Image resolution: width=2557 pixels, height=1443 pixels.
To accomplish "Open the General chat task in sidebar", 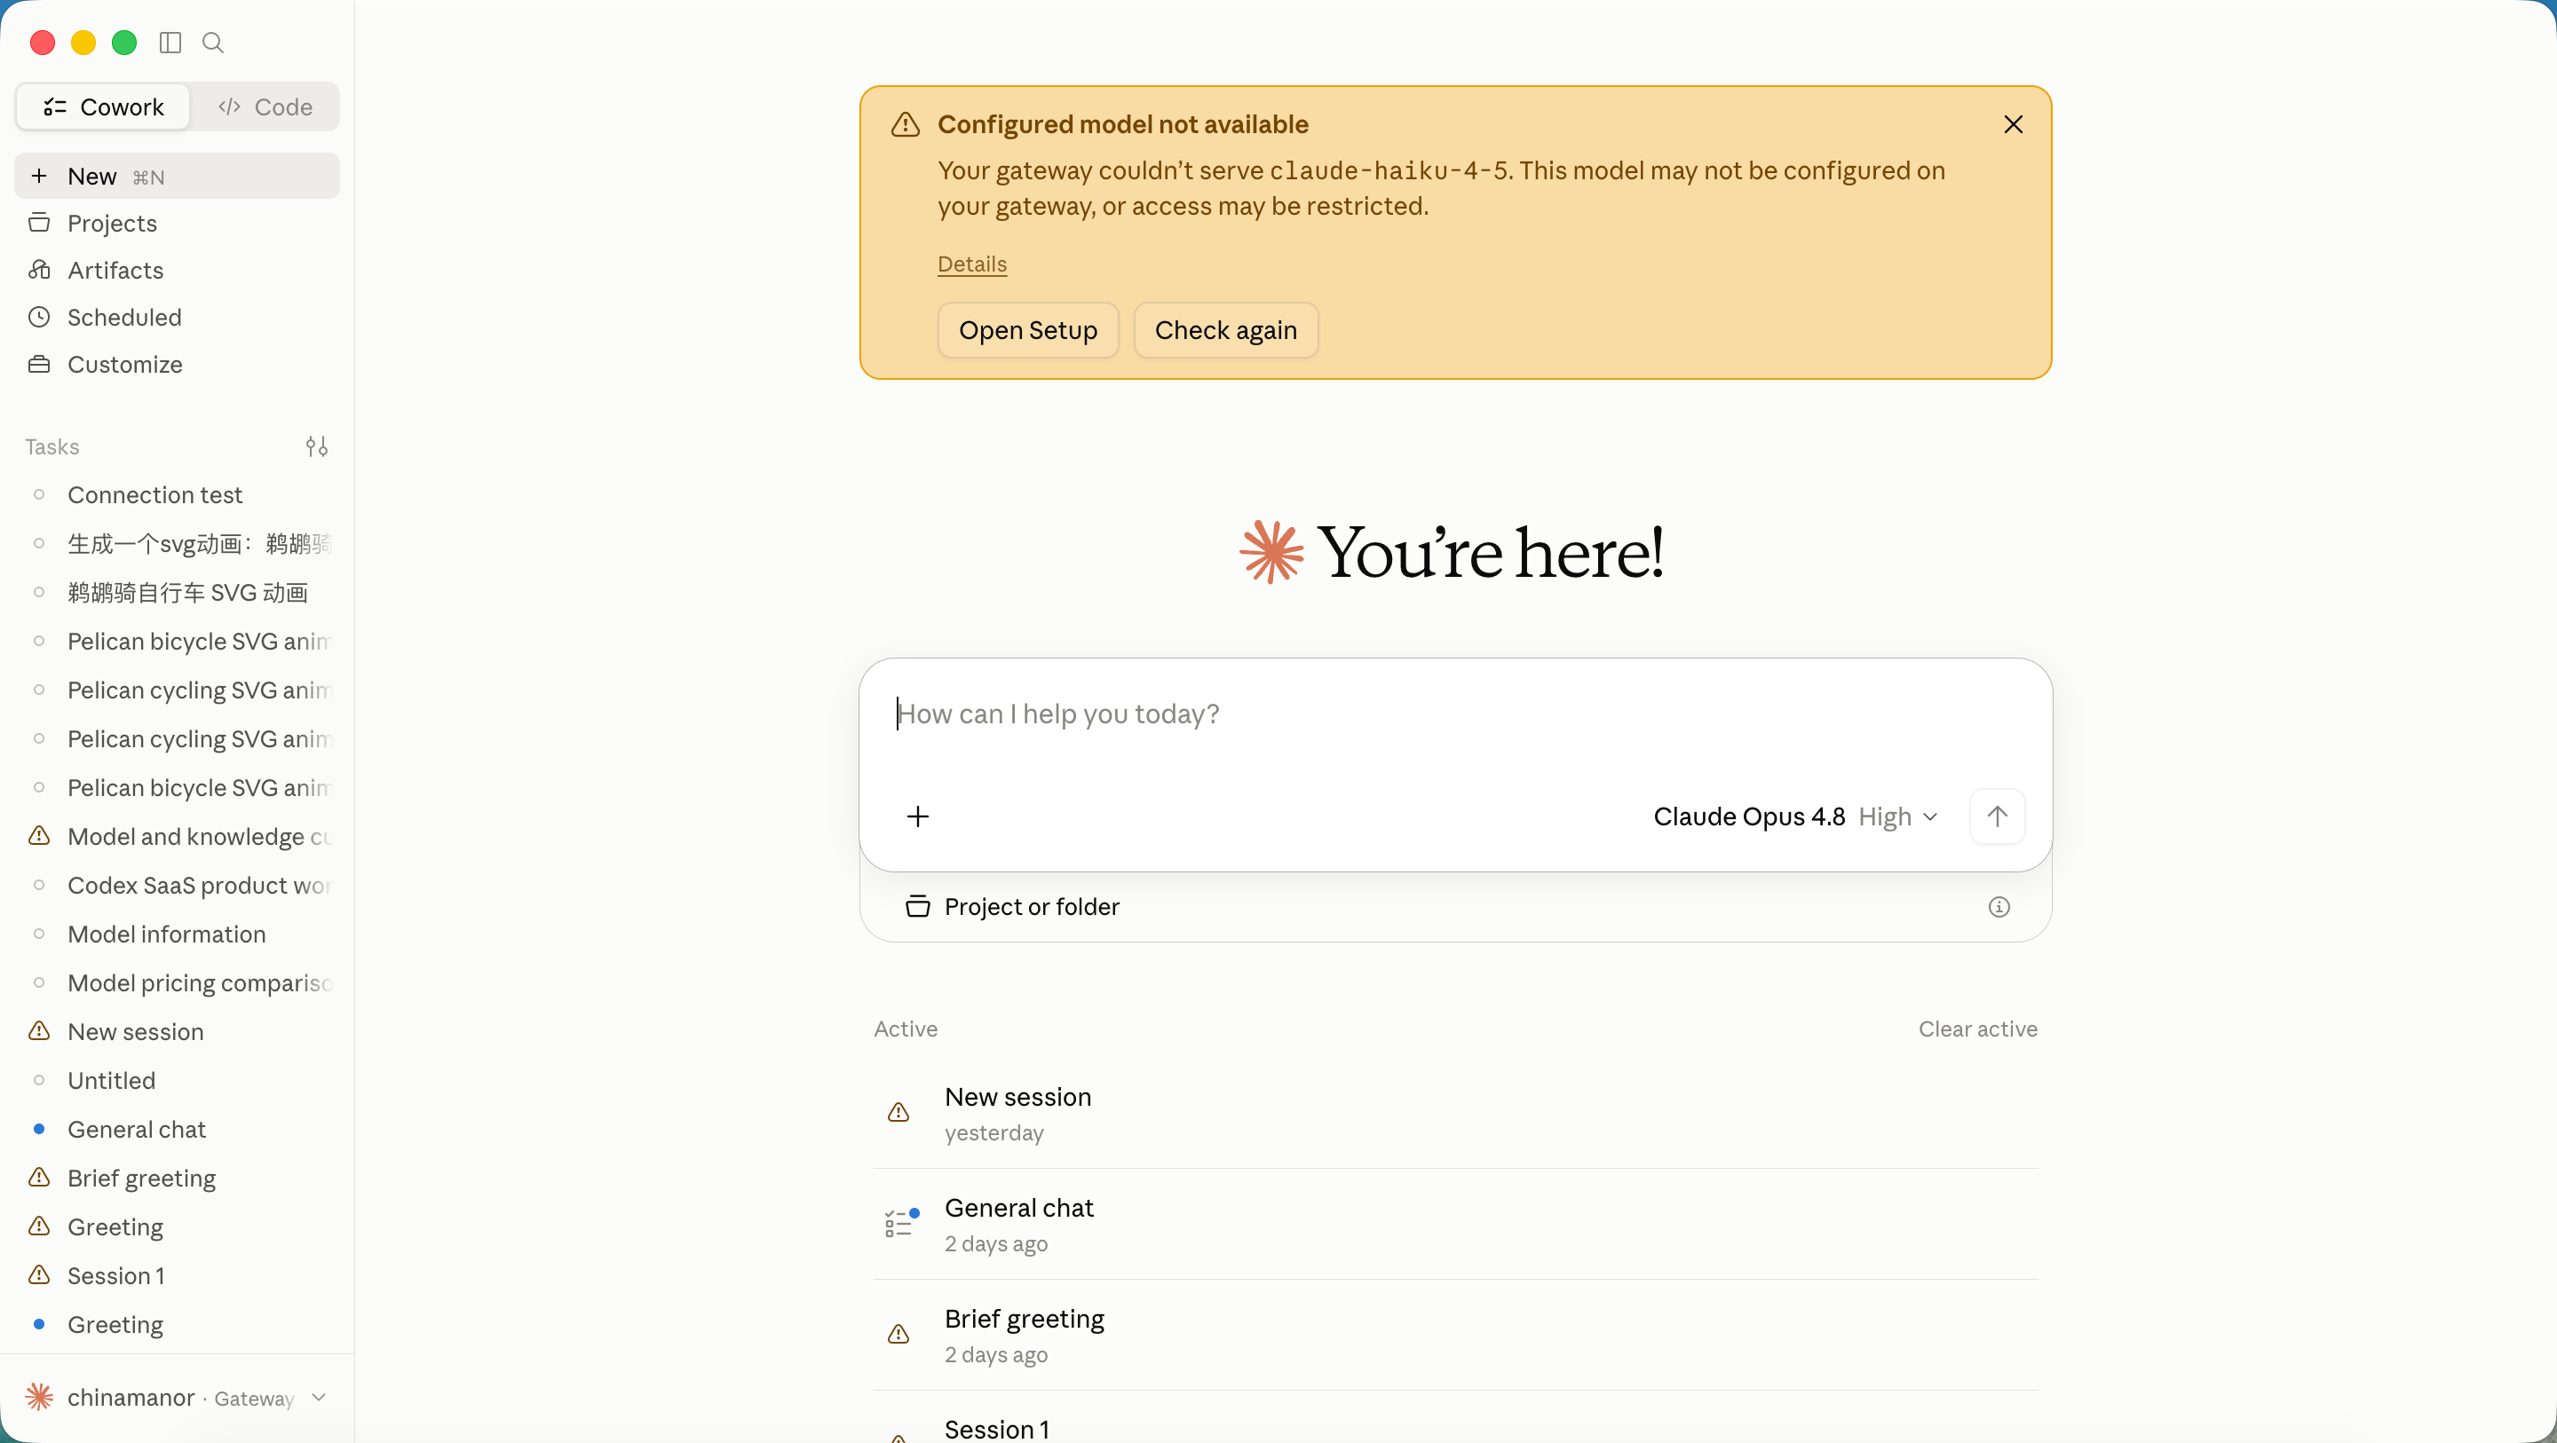I will (x=178, y=1130).
